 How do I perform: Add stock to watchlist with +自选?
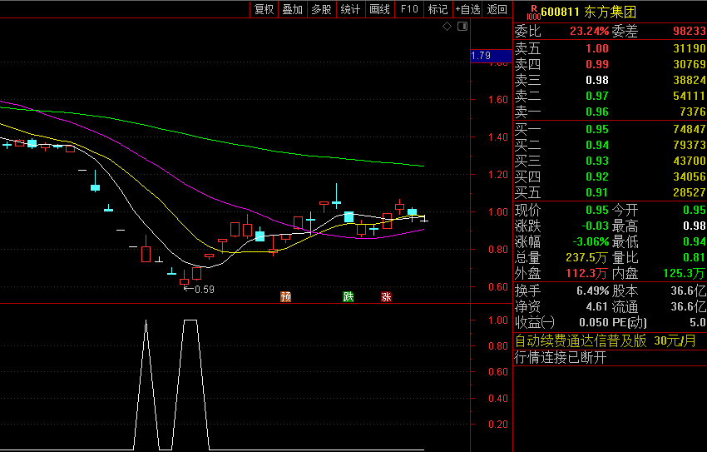pos(467,9)
